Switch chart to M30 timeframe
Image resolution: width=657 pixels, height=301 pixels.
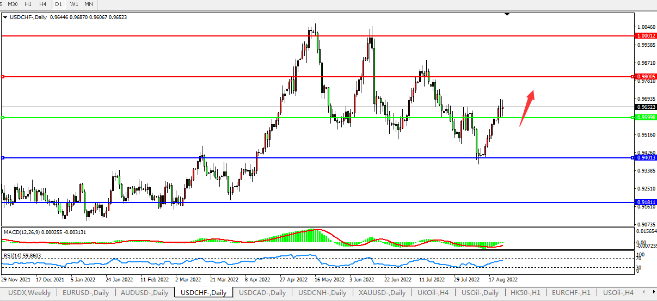point(13,4)
